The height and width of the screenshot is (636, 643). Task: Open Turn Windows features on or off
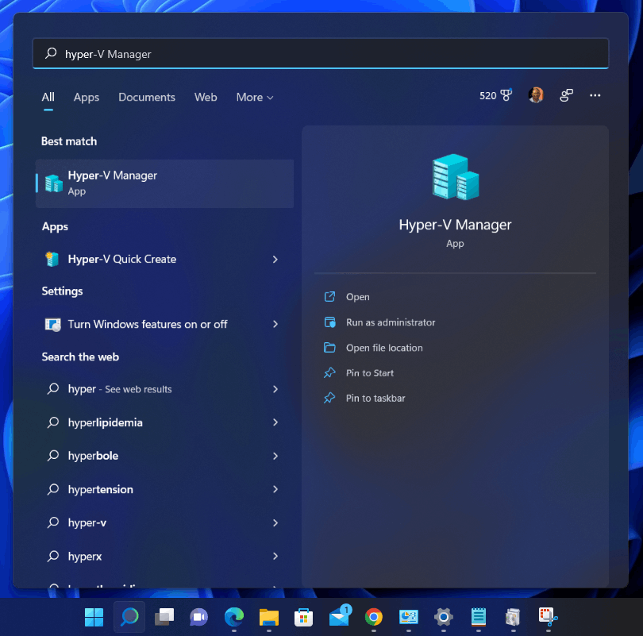coord(163,325)
